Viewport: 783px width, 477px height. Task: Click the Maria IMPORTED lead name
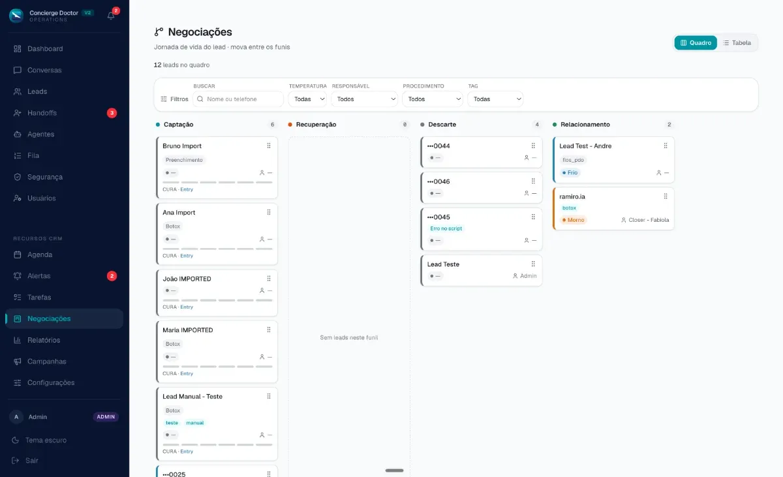(x=188, y=330)
